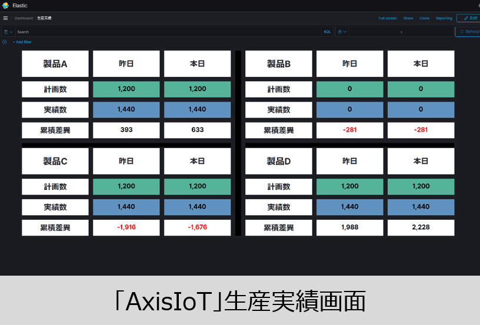
Task: Click the 製品A header tile
Action: pos(55,64)
